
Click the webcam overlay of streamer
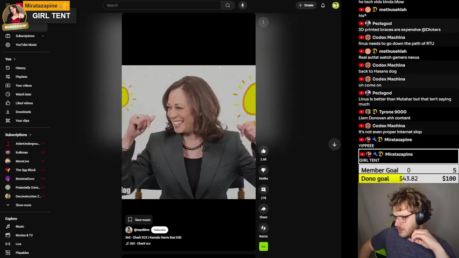tap(408, 220)
